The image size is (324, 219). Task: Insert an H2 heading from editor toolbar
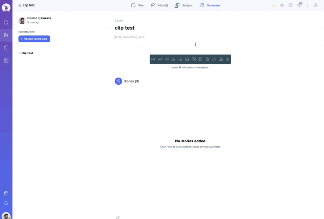coord(160,59)
